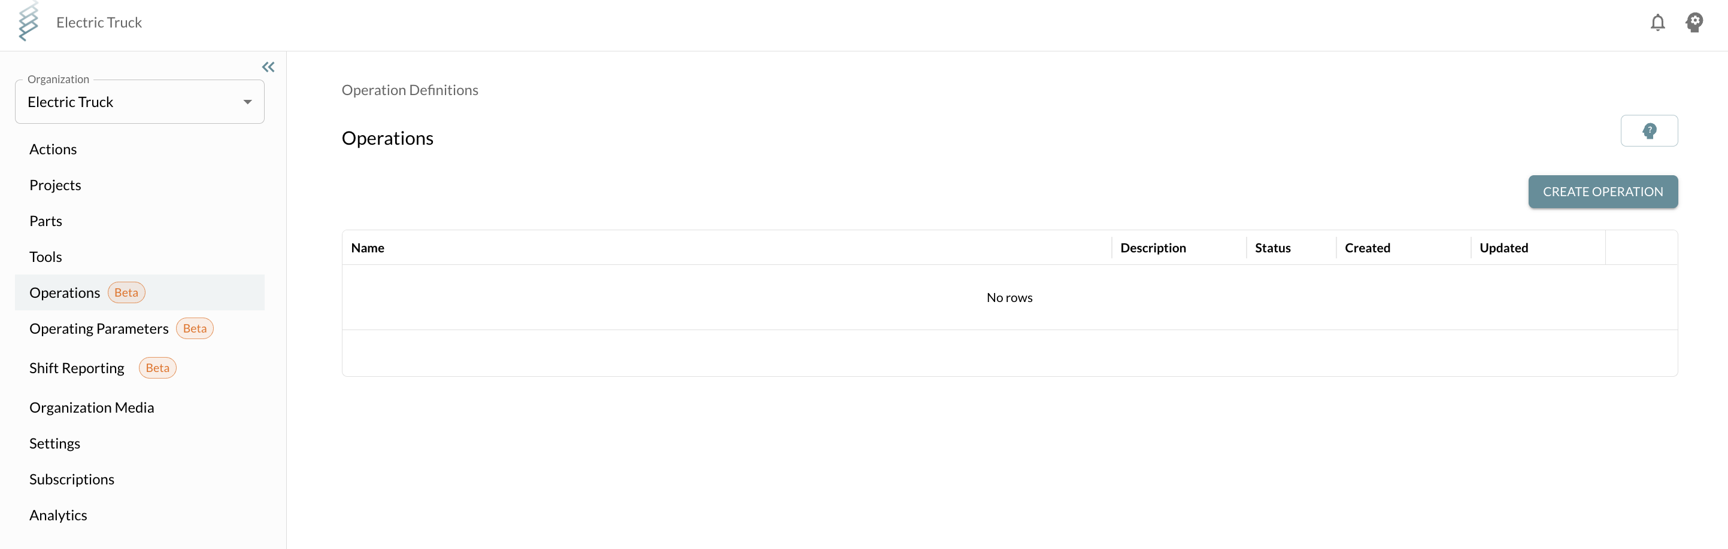This screenshot has height=549, width=1728.
Task: Click the Operations page heading
Action: 388,138
